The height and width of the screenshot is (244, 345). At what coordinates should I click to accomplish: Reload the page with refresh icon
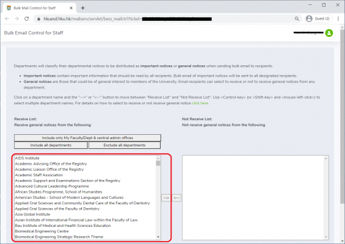27,19
